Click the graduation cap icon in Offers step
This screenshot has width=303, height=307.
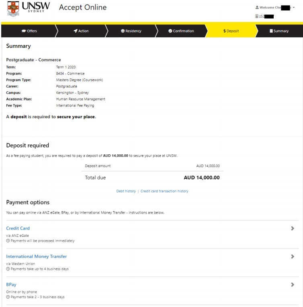pyautogui.click(x=24, y=31)
